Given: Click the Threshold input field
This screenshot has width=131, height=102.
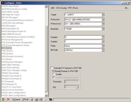Looking at the screenshot, I should pyautogui.click(x=72, y=82).
